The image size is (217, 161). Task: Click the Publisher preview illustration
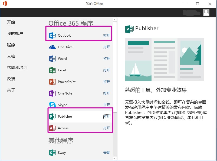coord(165,59)
